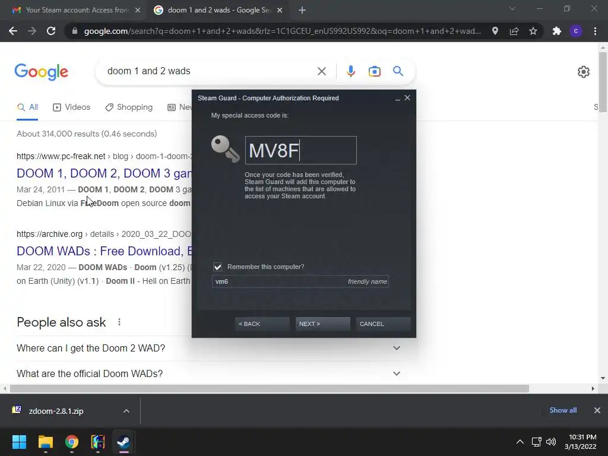Open the taskbar clock and date
This screenshot has height=456, width=608.
[x=581, y=442]
